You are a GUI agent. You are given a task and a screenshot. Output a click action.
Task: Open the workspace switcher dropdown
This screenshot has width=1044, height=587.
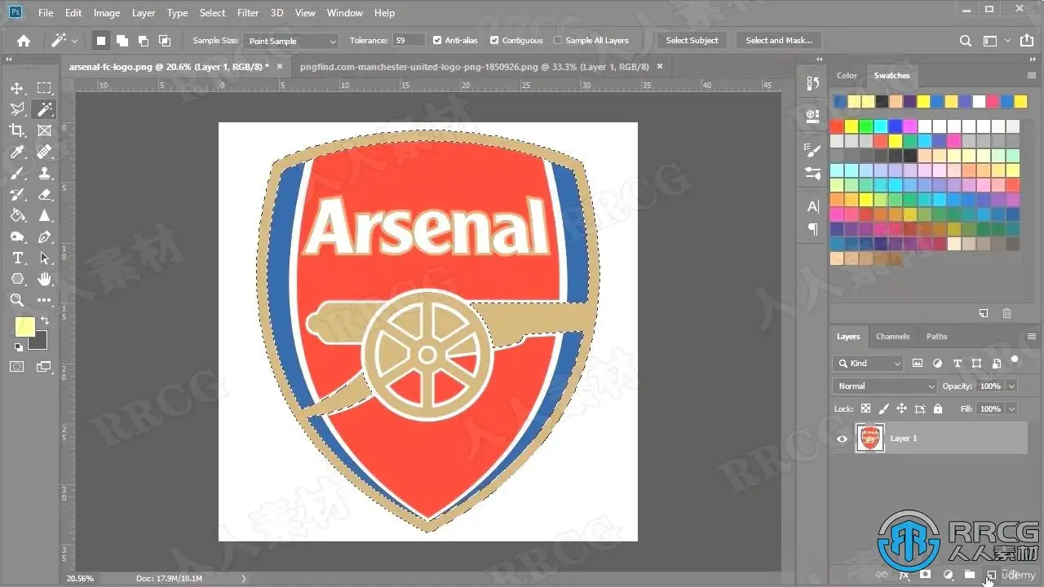click(x=995, y=41)
